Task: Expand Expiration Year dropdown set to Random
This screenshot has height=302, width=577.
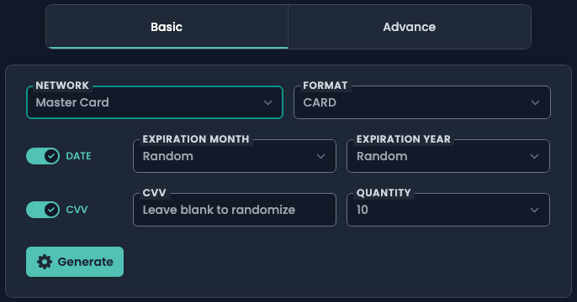Action: (x=448, y=156)
